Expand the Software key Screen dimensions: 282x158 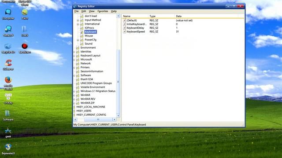74,75
